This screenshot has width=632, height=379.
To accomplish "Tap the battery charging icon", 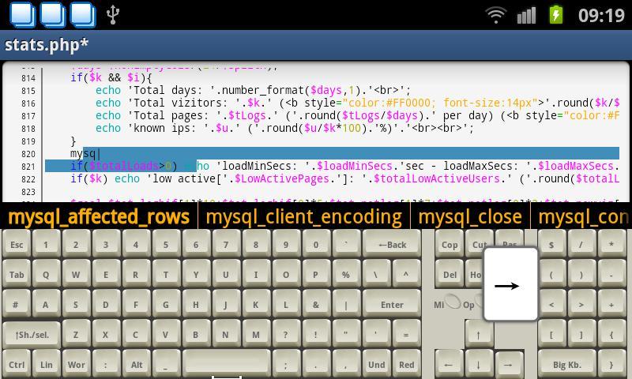I will (556, 15).
